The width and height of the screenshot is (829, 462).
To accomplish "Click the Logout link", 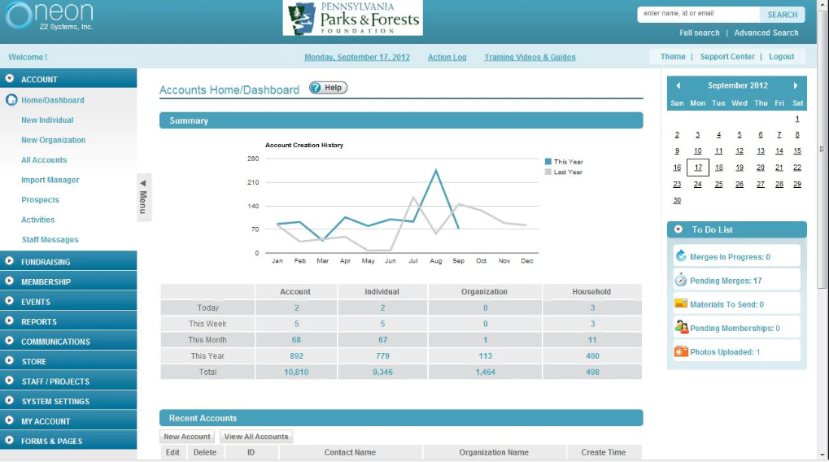I will (782, 57).
